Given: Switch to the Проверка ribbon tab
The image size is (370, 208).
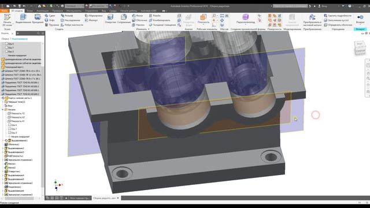Looking at the screenshot, I should pos(57,10).
